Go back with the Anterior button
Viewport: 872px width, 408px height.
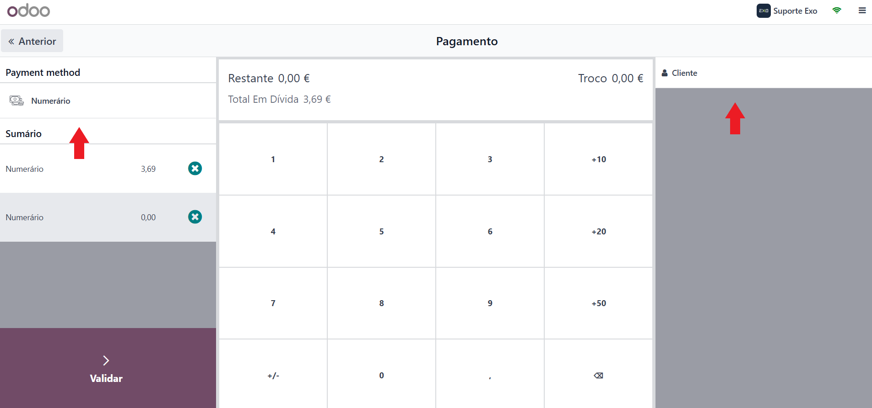[32, 41]
